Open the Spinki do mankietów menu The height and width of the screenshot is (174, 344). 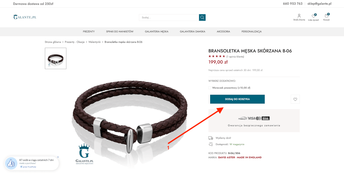pyautogui.click(x=120, y=32)
